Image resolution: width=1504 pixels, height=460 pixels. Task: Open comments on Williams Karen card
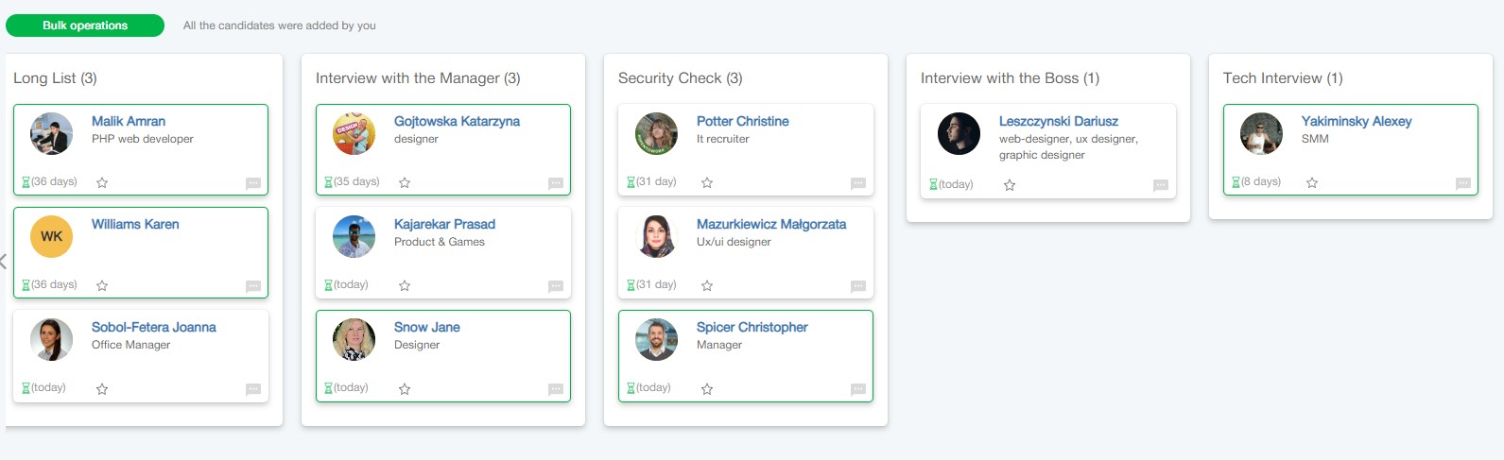pos(253,286)
